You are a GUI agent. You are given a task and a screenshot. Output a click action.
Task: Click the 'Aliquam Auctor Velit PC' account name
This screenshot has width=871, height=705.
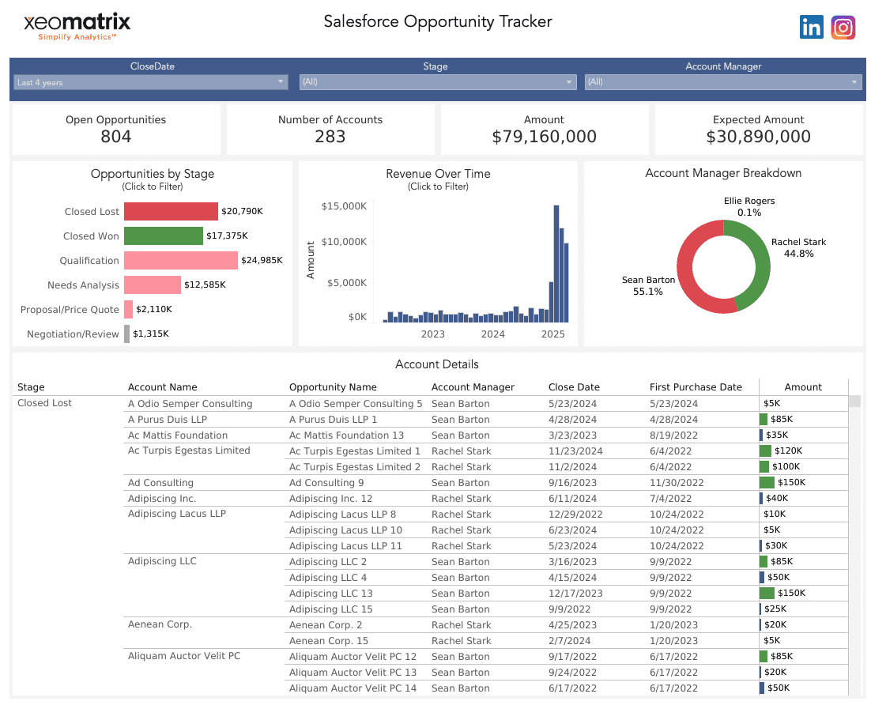click(x=184, y=655)
